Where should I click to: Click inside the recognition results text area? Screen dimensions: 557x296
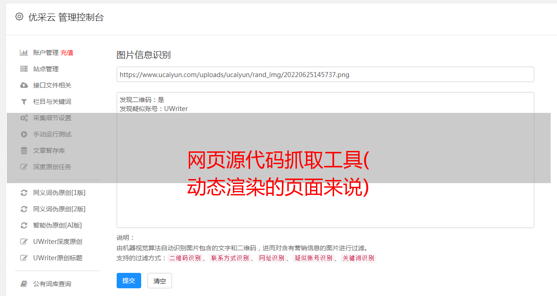325,160
